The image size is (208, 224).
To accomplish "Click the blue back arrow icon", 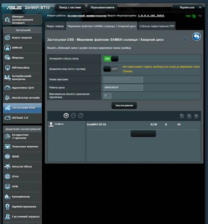I will (196, 37).
